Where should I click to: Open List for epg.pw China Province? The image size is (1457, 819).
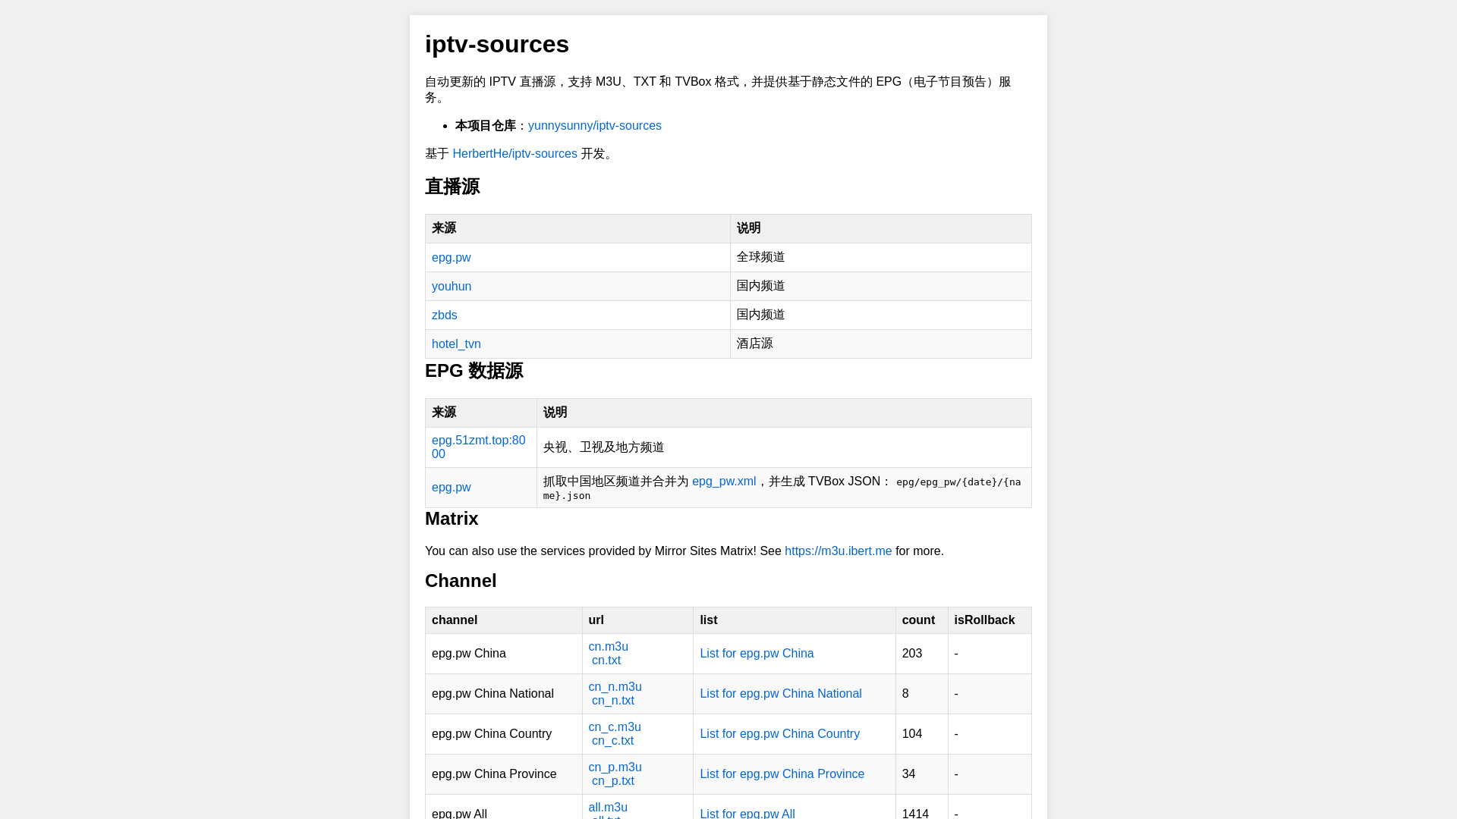782,774
